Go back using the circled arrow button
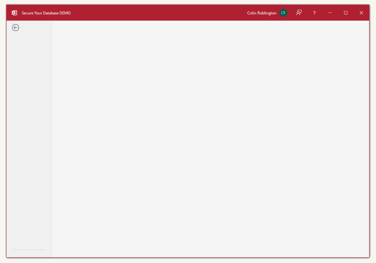Screen dimensions: 376x263 [x=15, y=28]
